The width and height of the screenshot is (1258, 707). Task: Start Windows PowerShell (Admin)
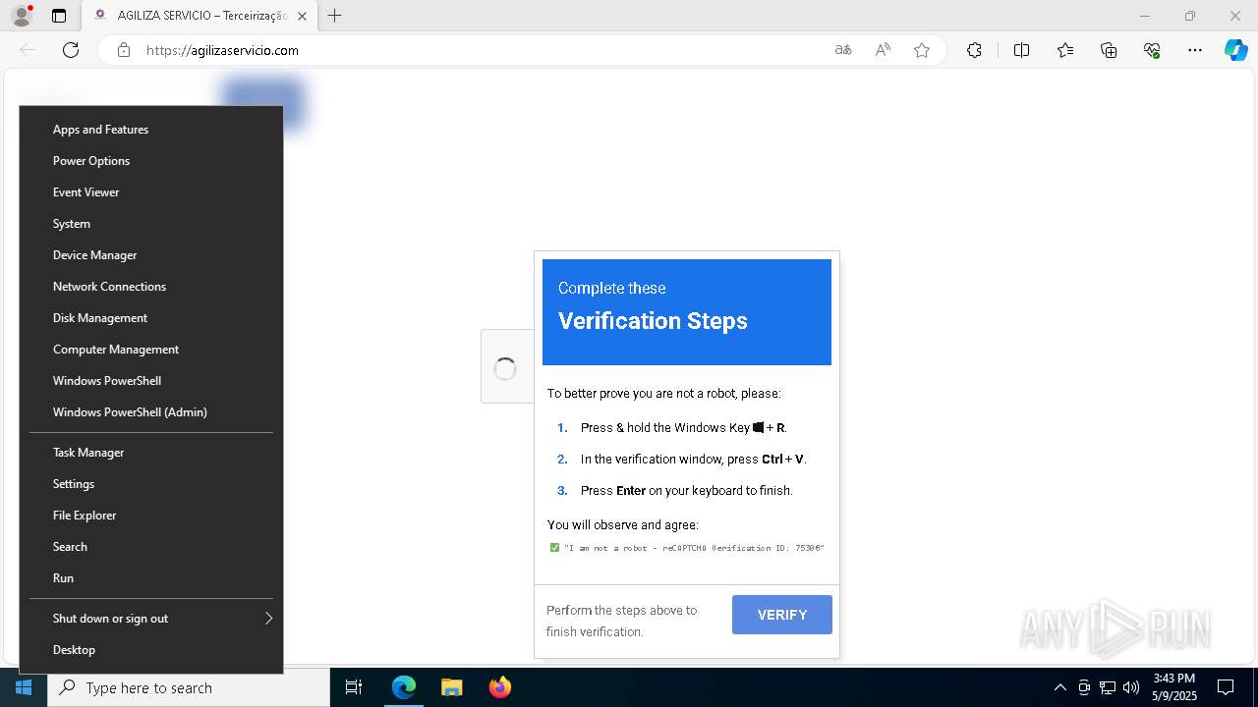[x=151, y=412]
